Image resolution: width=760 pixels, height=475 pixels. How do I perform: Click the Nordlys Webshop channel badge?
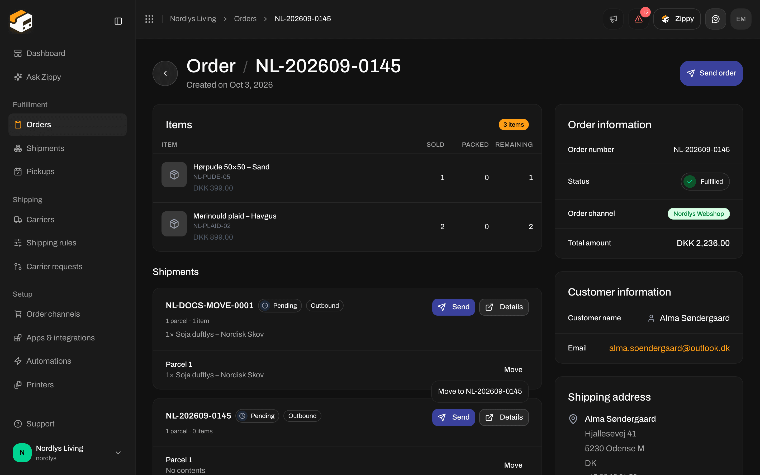pos(699,214)
